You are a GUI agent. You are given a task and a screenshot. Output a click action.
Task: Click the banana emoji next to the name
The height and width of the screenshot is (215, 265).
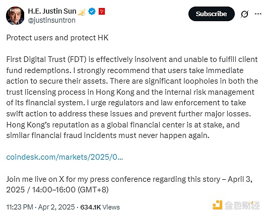82,12
